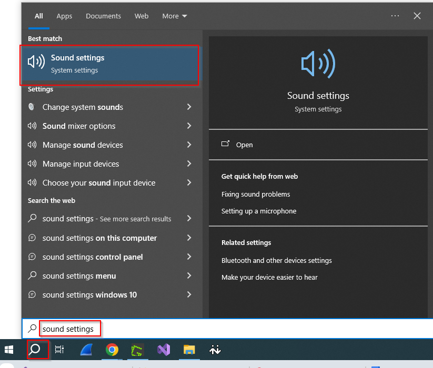Select 'Choose your sound input device' result
The height and width of the screenshot is (368, 433).
tap(112, 182)
